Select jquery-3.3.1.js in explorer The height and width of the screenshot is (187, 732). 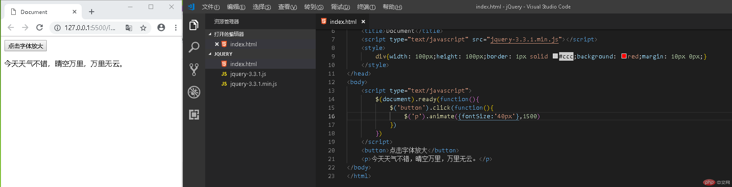[x=248, y=74]
